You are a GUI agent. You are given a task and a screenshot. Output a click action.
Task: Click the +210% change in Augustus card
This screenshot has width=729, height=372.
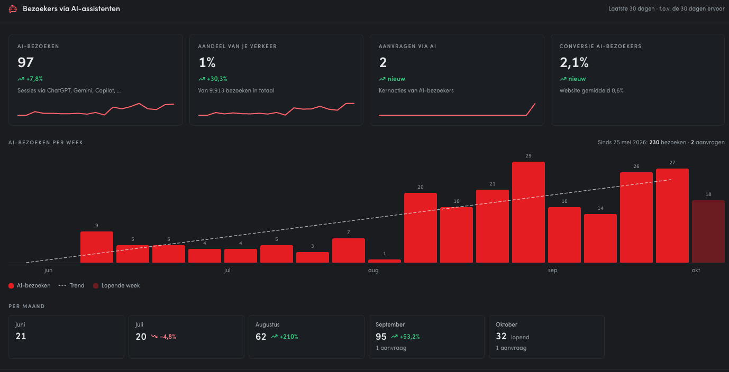(x=289, y=337)
